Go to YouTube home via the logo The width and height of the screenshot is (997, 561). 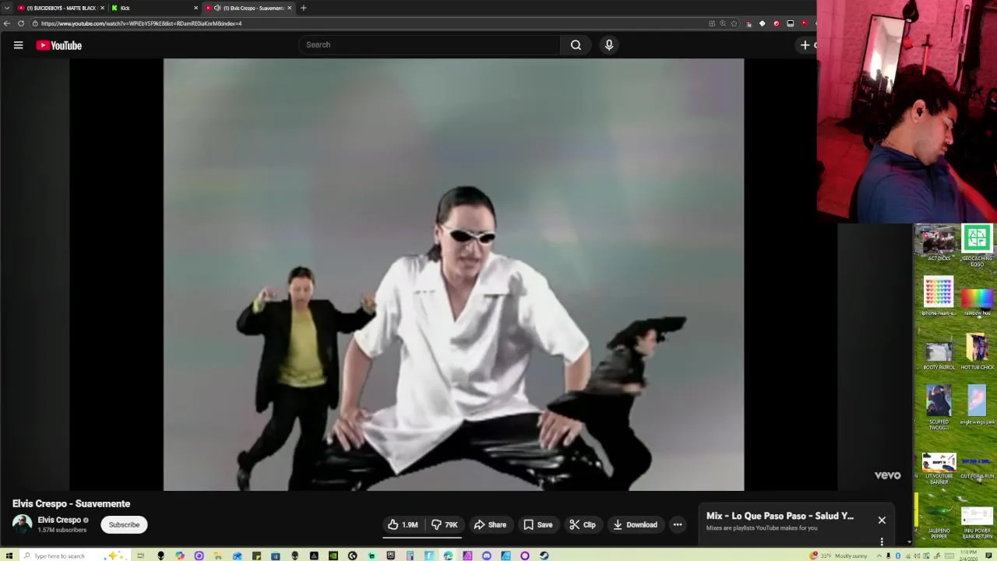click(x=58, y=45)
